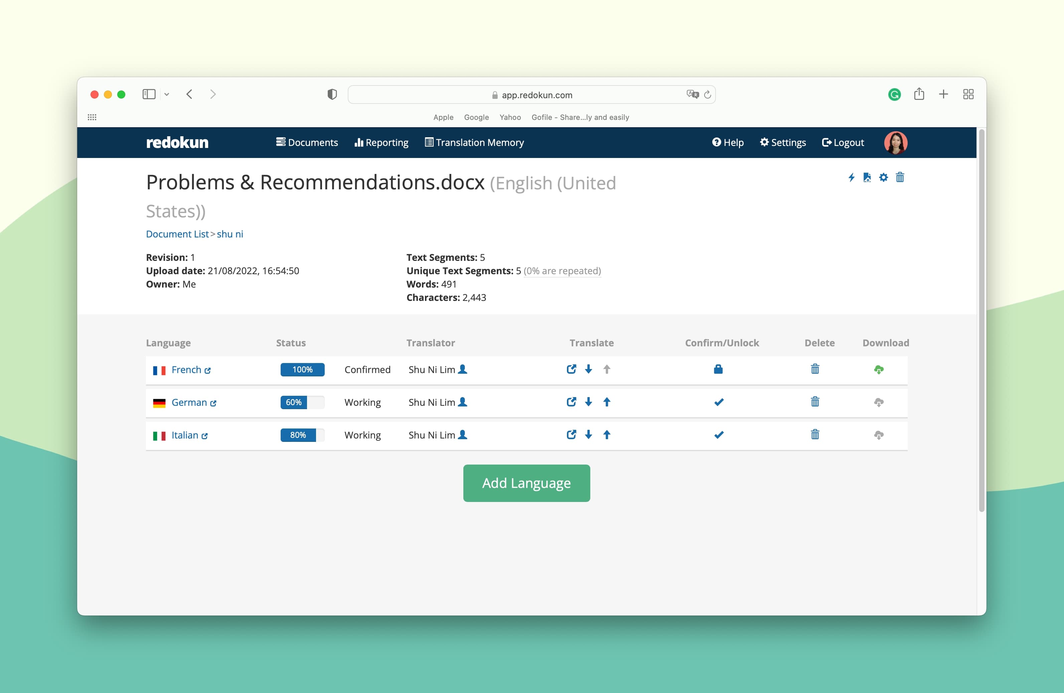Change translator for Italian person icon
This screenshot has width=1064, height=693.
[463, 434]
